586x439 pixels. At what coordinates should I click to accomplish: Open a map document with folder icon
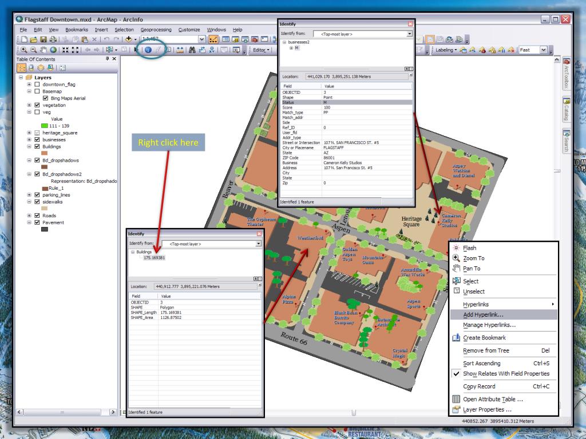[x=34, y=39]
